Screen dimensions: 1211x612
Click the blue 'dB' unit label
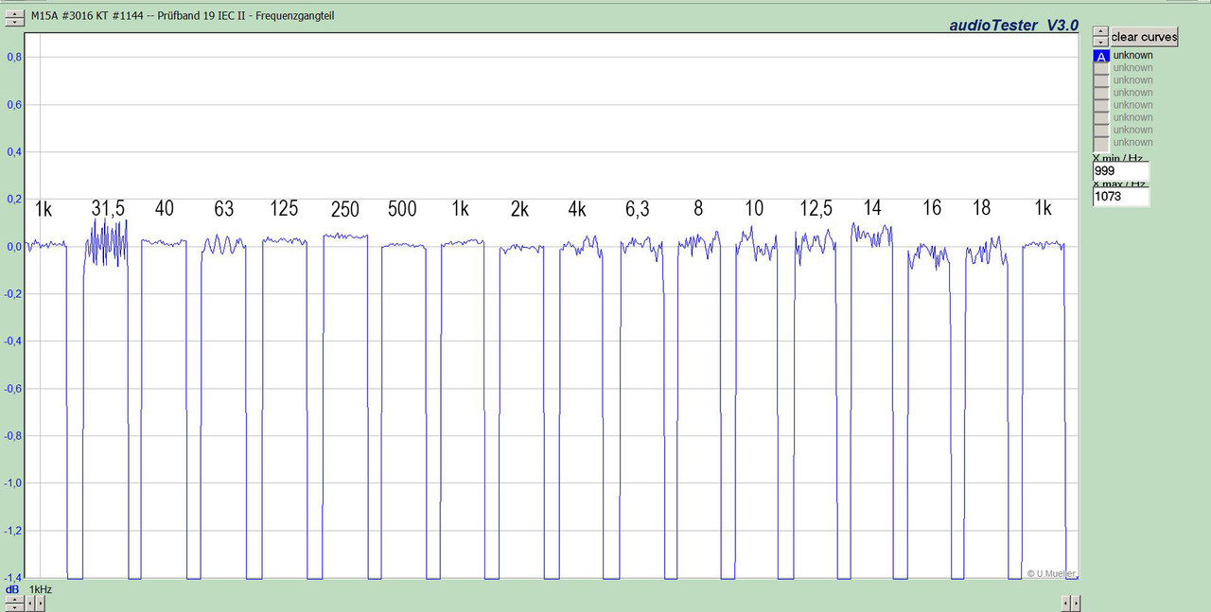(x=12, y=589)
